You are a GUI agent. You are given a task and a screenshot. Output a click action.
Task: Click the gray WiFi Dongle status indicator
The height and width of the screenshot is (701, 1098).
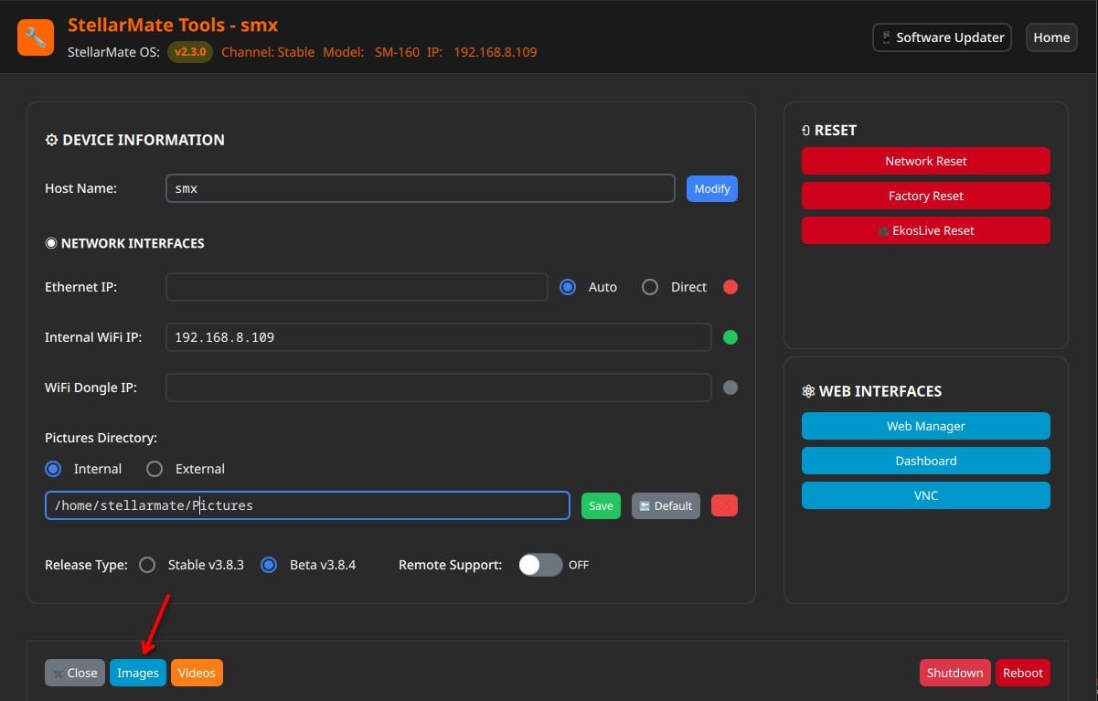point(730,388)
